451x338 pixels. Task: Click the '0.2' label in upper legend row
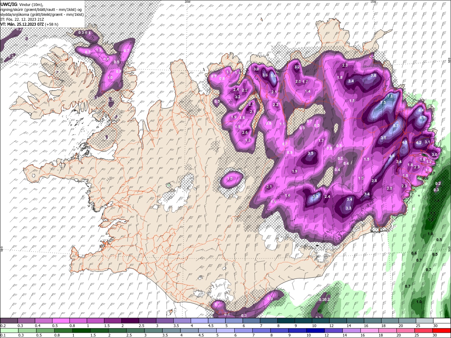click(x=2, y=326)
